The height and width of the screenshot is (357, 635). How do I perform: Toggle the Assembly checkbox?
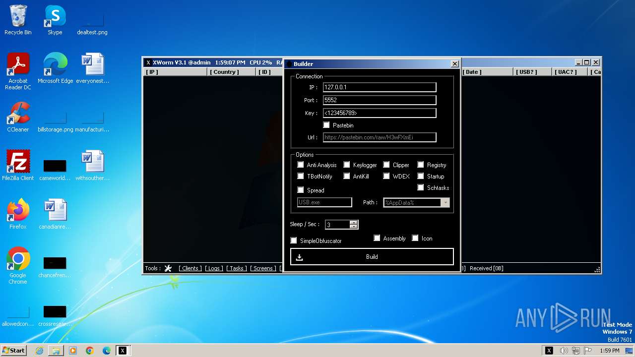[x=377, y=238]
